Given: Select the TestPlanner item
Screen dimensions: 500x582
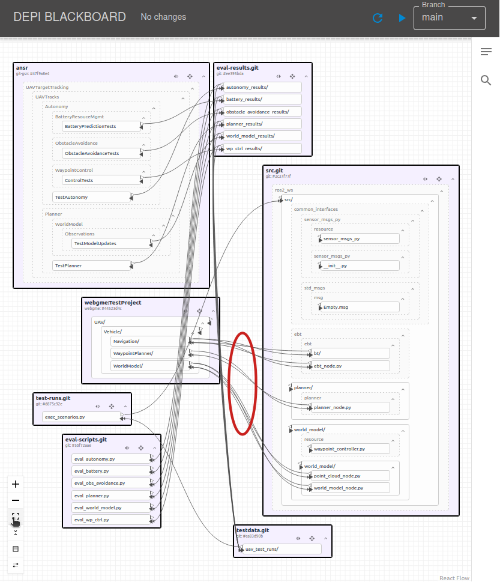Looking at the screenshot, I should point(92,265).
